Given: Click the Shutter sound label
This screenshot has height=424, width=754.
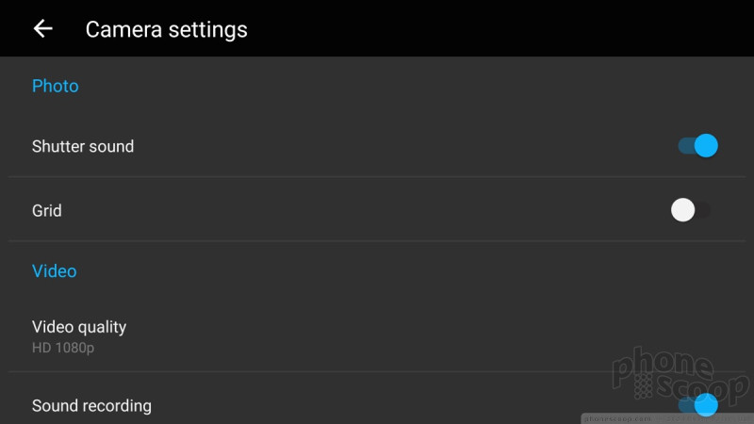Looking at the screenshot, I should pyautogui.click(x=83, y=146).
